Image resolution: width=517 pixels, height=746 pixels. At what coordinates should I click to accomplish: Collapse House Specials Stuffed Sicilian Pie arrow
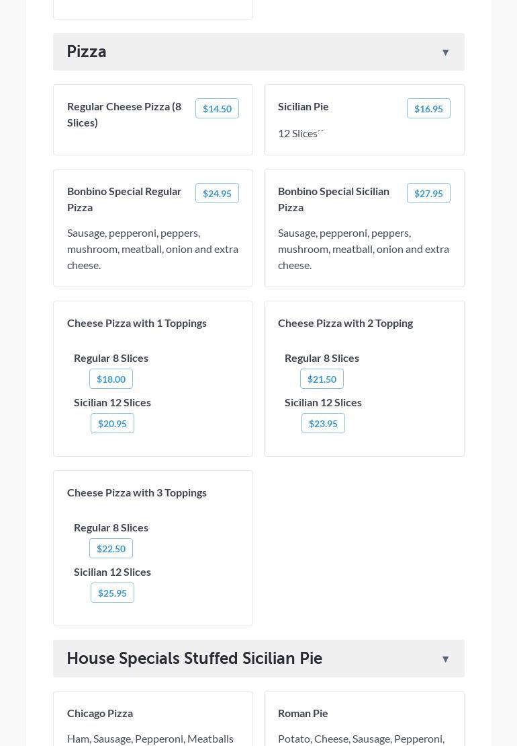click(445, 659)
